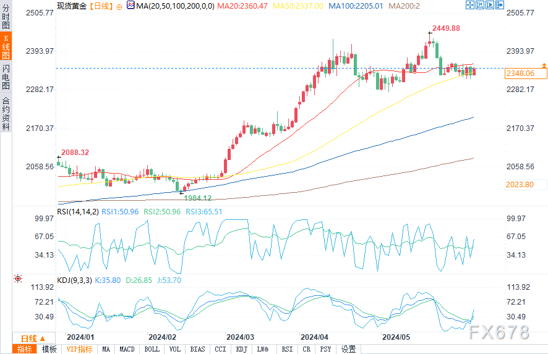Click the orange circle icon beside 日线 title
Image resolution: width=548 pixels, height=354 pixels.
[119, 6]
